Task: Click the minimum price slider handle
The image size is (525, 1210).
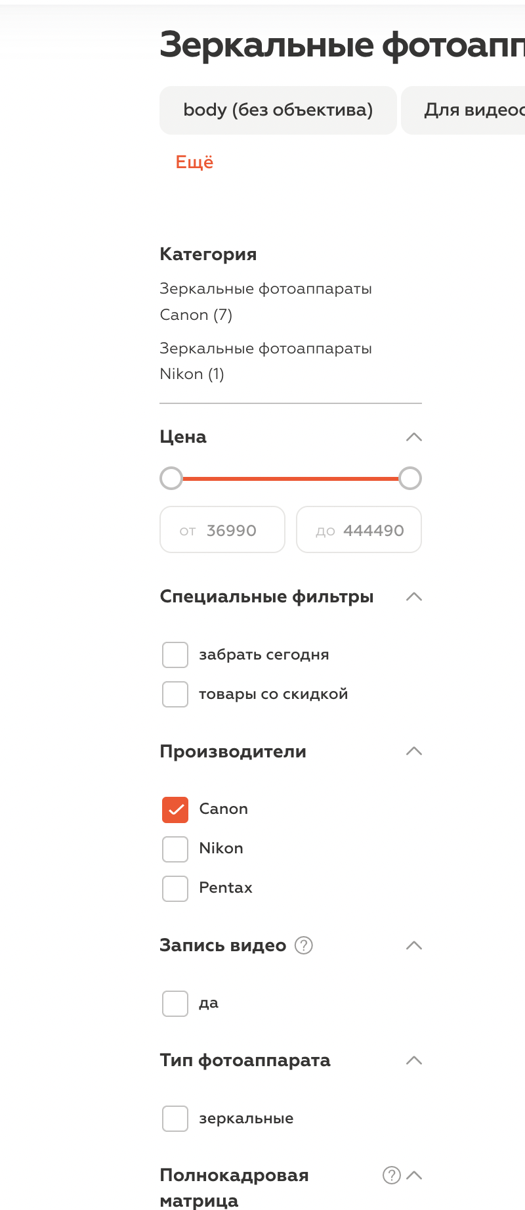Action: tap(171, 478)
